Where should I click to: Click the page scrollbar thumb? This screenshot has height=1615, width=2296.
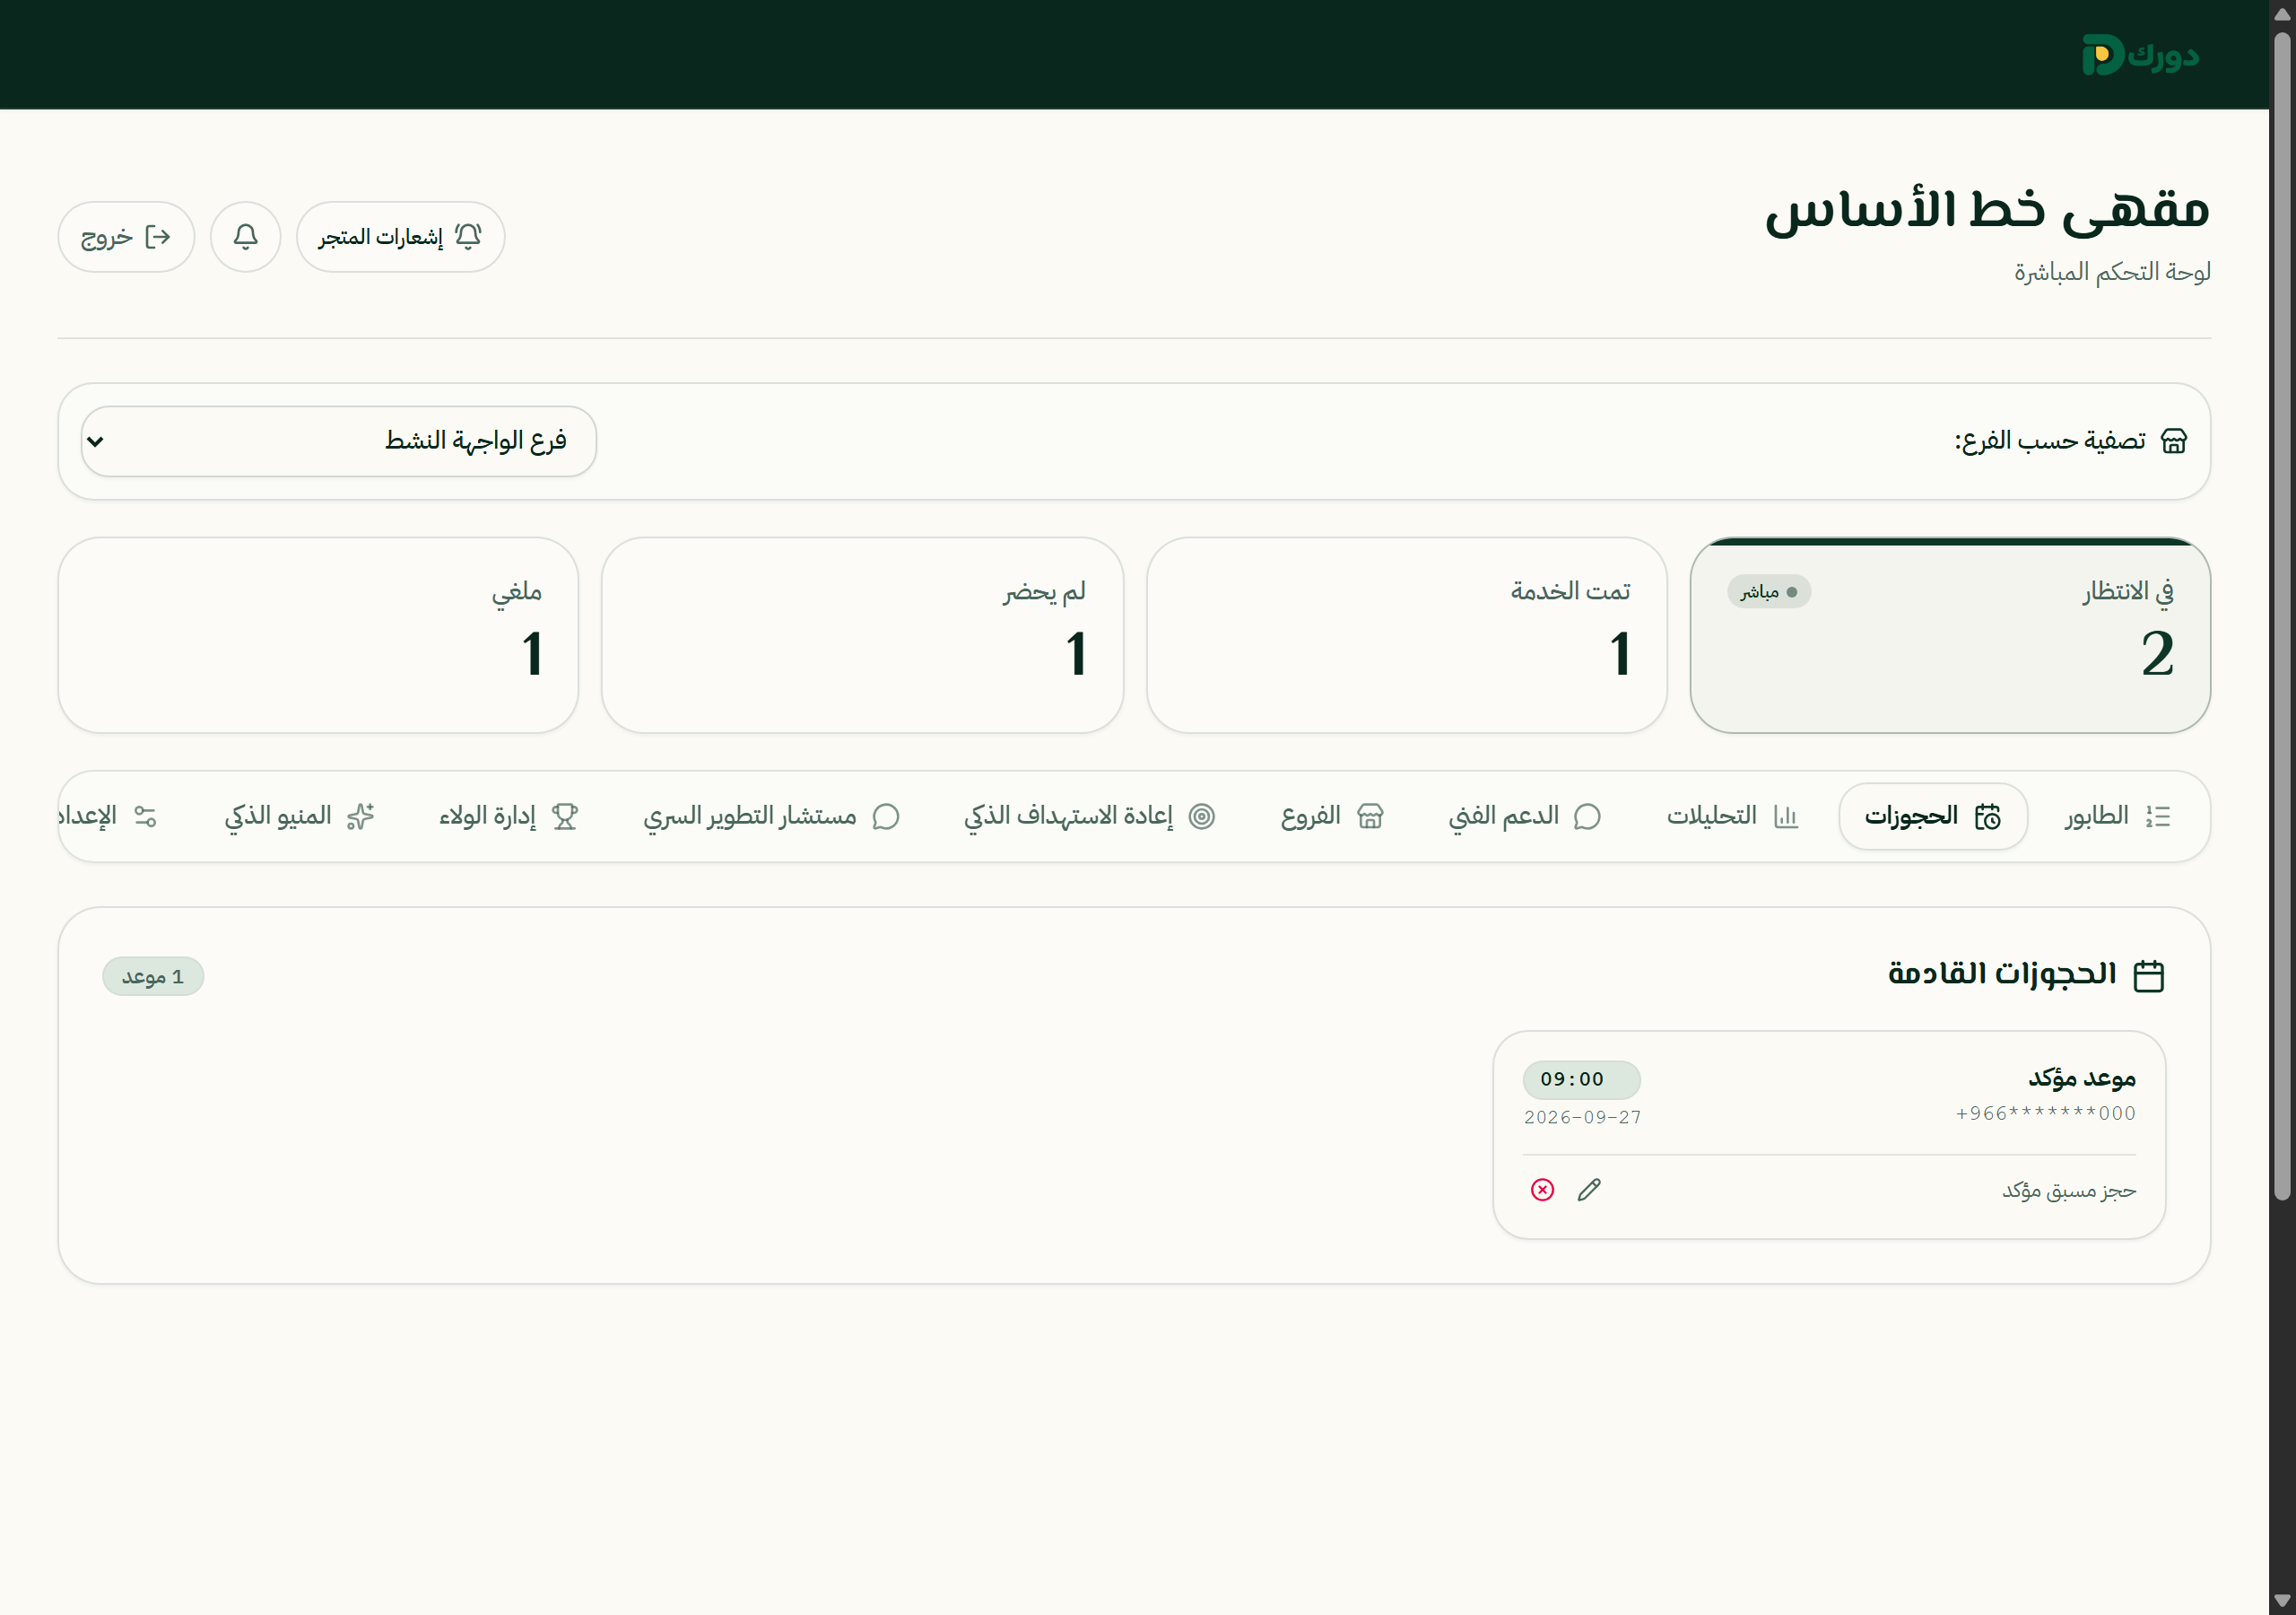2282,616
